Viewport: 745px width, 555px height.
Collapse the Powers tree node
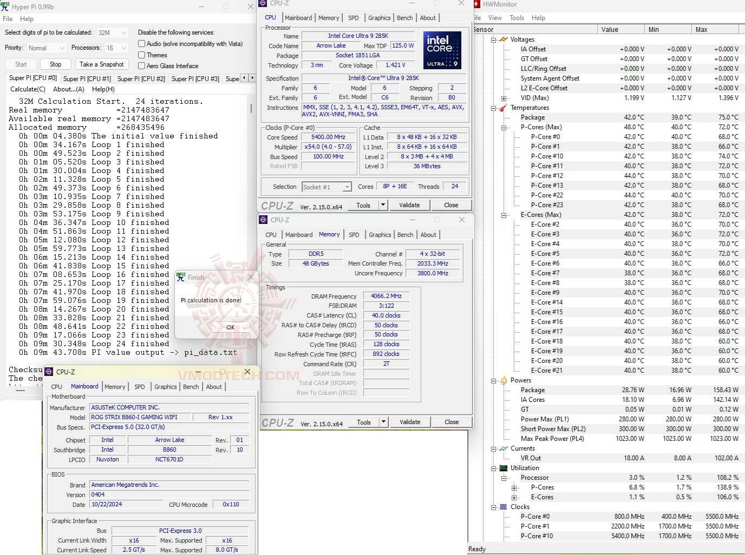click(x=493, y=381)
